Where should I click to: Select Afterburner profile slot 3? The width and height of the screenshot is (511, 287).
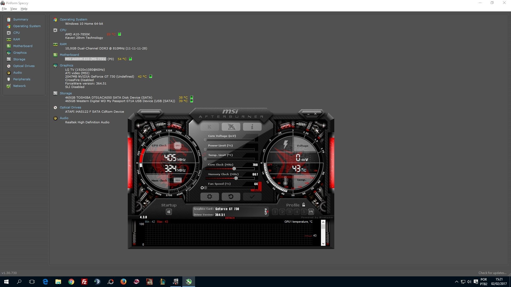pyautogui.click(x=290, y=212)
